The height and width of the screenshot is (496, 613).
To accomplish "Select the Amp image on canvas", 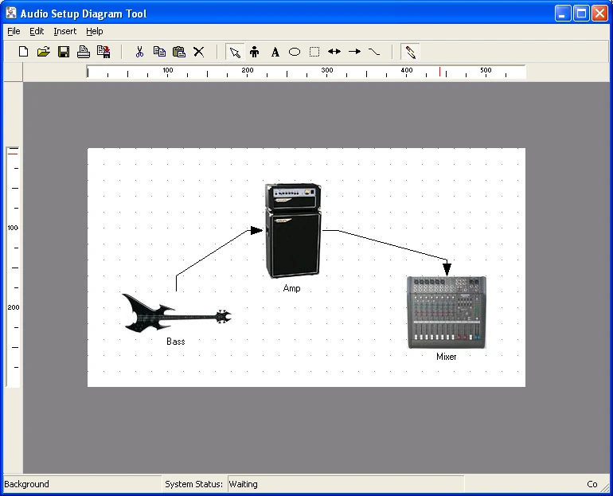I will pyautogui.click(x=293, y=231).
